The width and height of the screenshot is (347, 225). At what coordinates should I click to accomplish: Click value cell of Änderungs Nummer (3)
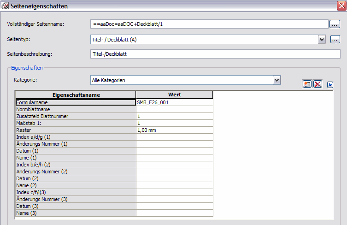(174, 199)
